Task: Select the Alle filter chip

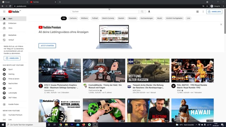Action: click(64, 18)
